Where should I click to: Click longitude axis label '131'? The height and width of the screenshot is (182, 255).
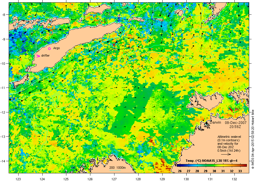(x=210, y=179)
